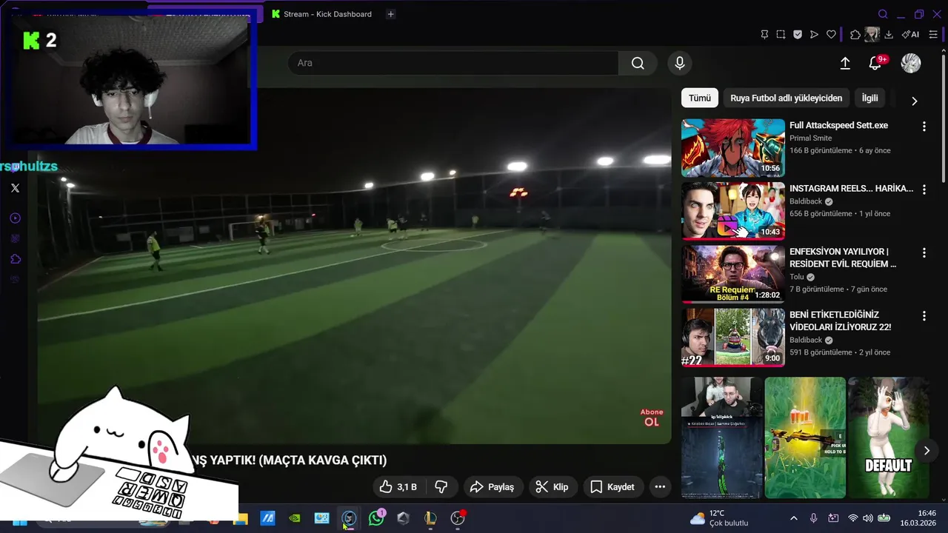The height and width of the screenshot is (533, 948).
Task: Click the Kaydet save button
Action: tap(612, 486)
